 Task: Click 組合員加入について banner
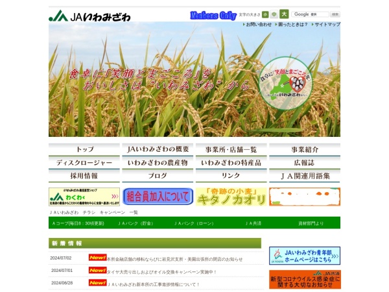(158, 197)
